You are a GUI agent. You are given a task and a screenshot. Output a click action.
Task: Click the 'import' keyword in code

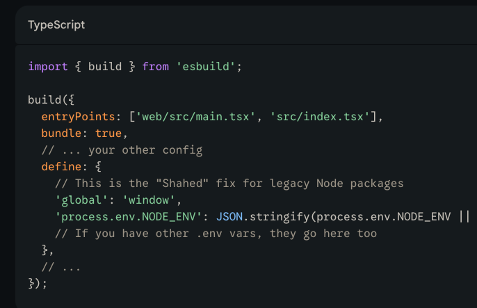pyautogui.click(x=48, y=67)
